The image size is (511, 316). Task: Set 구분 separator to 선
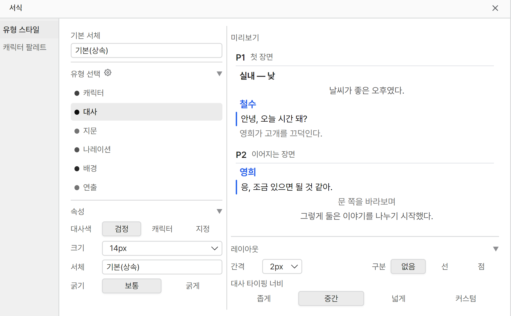445,266
